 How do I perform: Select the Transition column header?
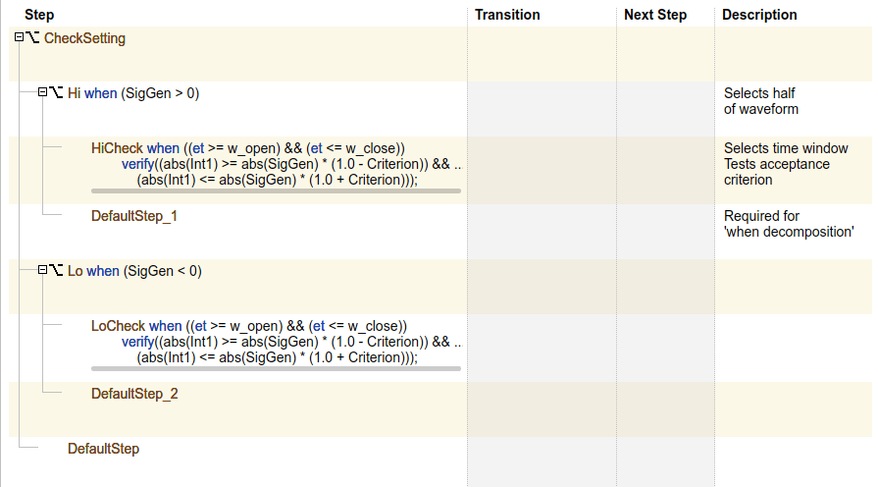tap(507, 15)
